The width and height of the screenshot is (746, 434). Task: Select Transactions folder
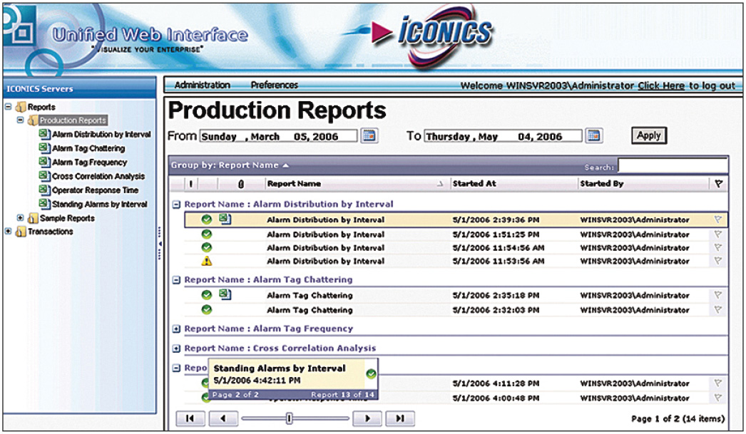(x=51, y=232)
